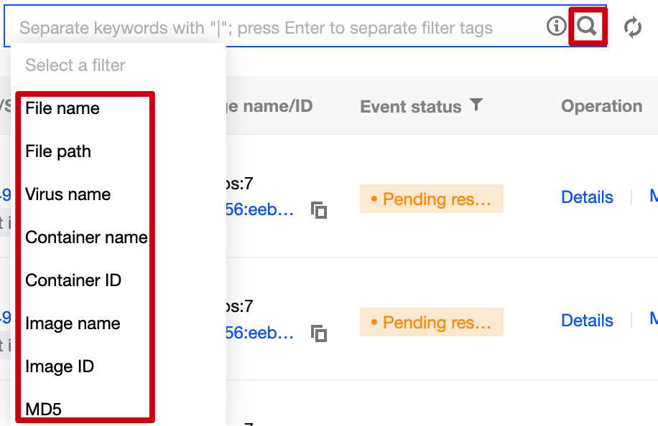Choose MD5 from filter dropdown
Viewport: 658px width, 426px height.
tap(44, 410)
